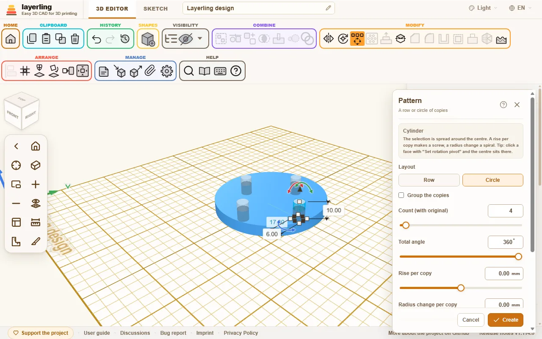Click the Total angle slider handle

pos(518,256)
